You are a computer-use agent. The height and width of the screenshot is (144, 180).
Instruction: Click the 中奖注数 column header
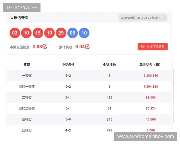click(x=109, y=65)
